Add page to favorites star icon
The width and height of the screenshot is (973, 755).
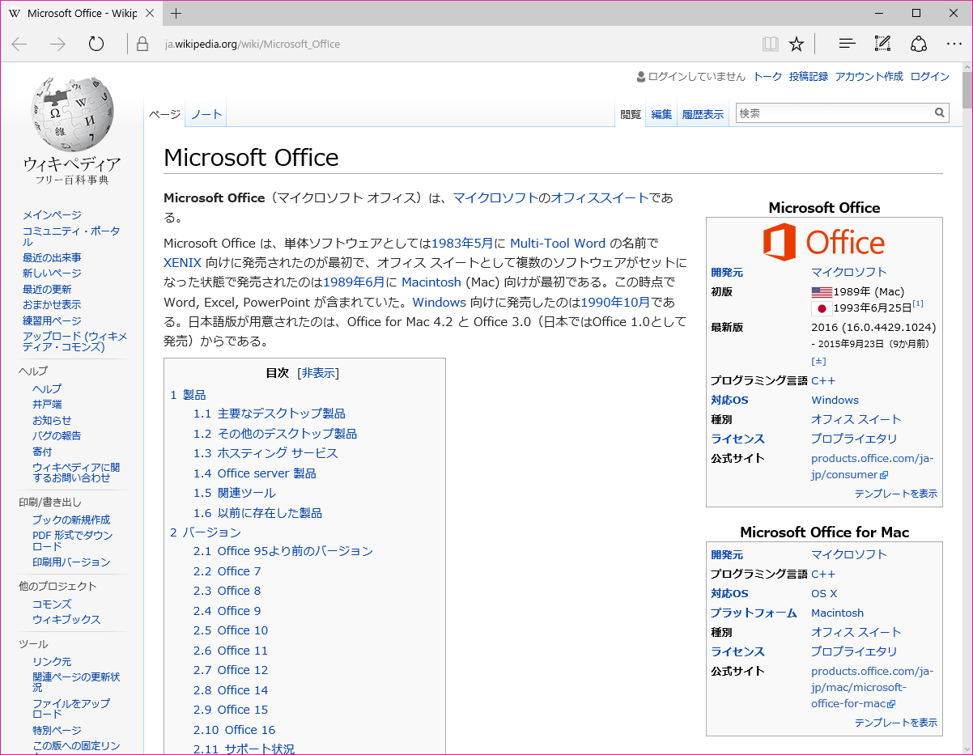(797, 44)
